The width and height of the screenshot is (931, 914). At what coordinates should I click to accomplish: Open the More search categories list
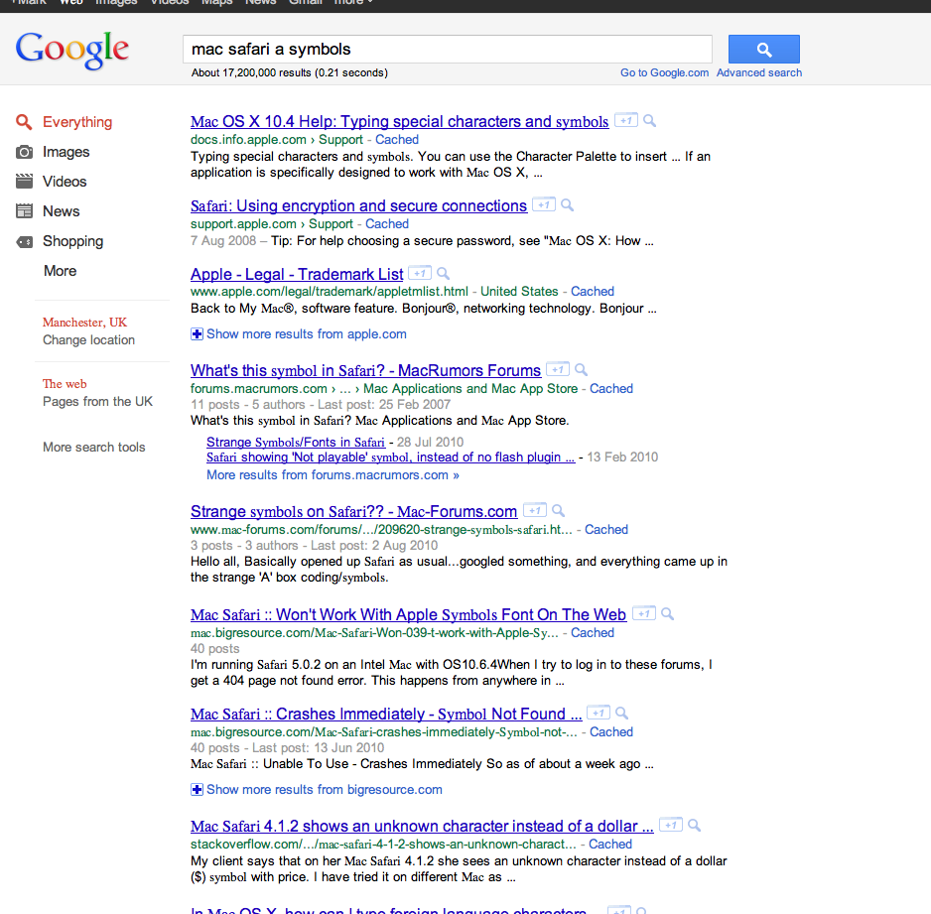60,271
